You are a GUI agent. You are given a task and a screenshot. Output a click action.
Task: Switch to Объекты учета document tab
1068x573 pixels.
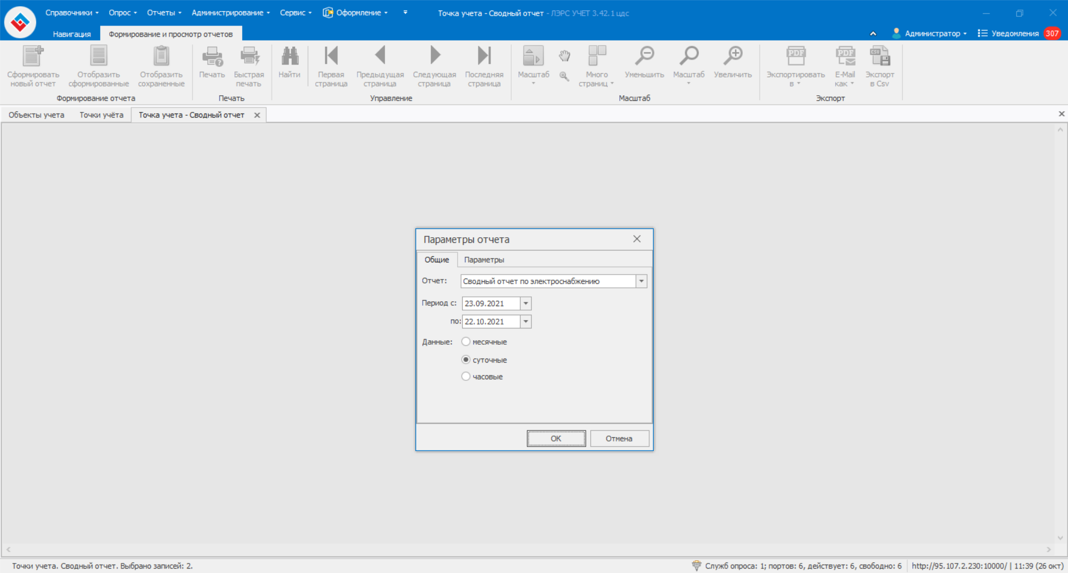tap(37, 115)
